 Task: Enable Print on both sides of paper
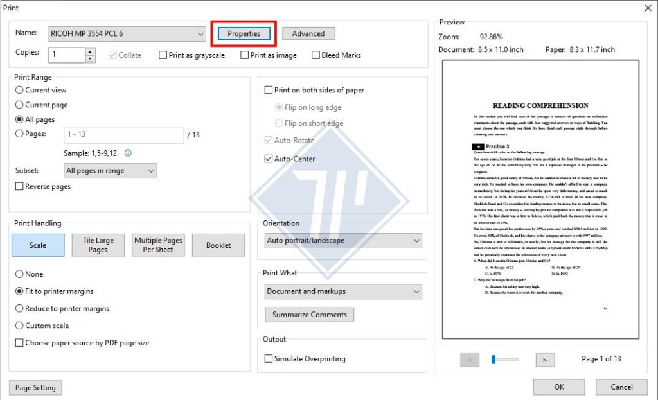click(x=267, y=90)
